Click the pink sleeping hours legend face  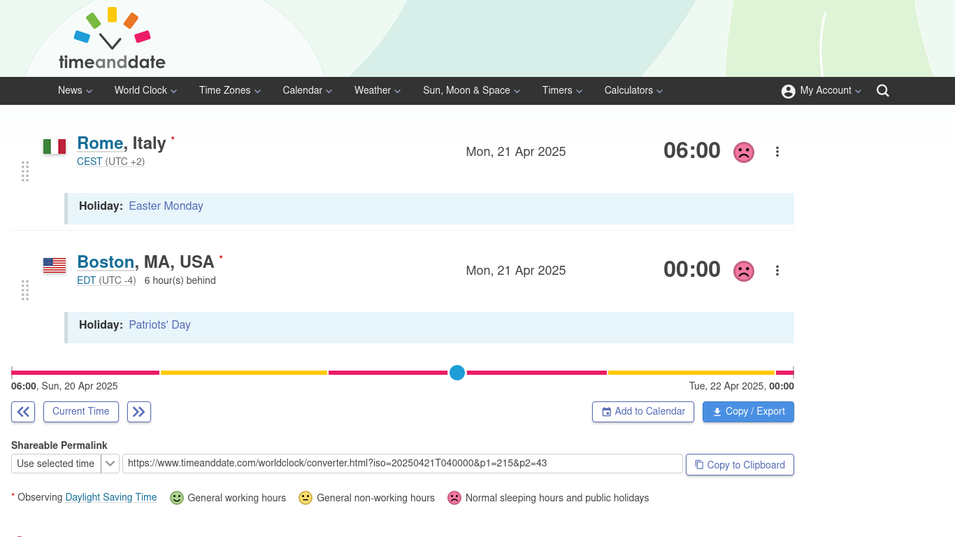coord(454,498)
